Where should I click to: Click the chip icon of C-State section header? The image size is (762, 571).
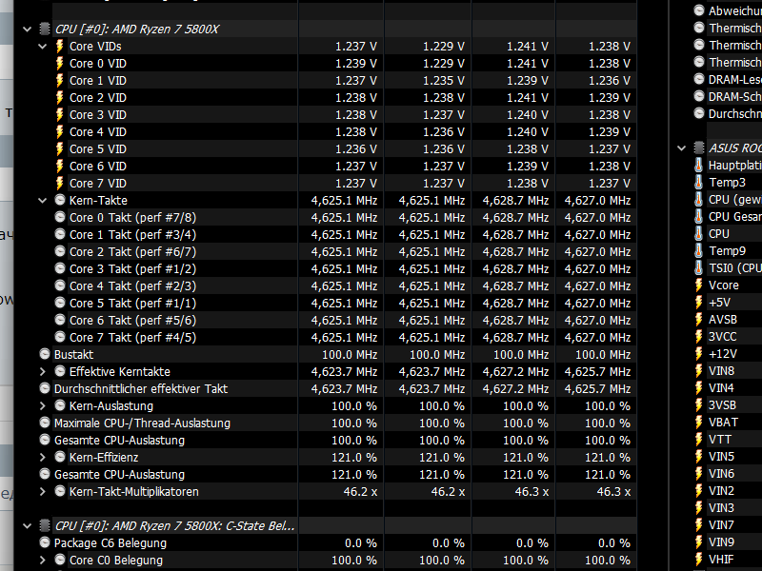tap(44, 526)
